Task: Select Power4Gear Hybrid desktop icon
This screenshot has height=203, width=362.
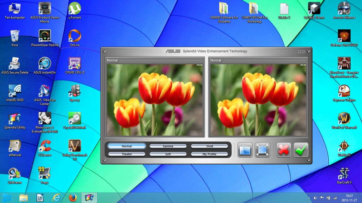Action: [45, 38]
